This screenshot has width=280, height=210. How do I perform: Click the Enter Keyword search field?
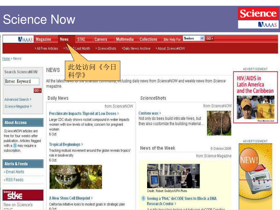[x=22, y=81]
